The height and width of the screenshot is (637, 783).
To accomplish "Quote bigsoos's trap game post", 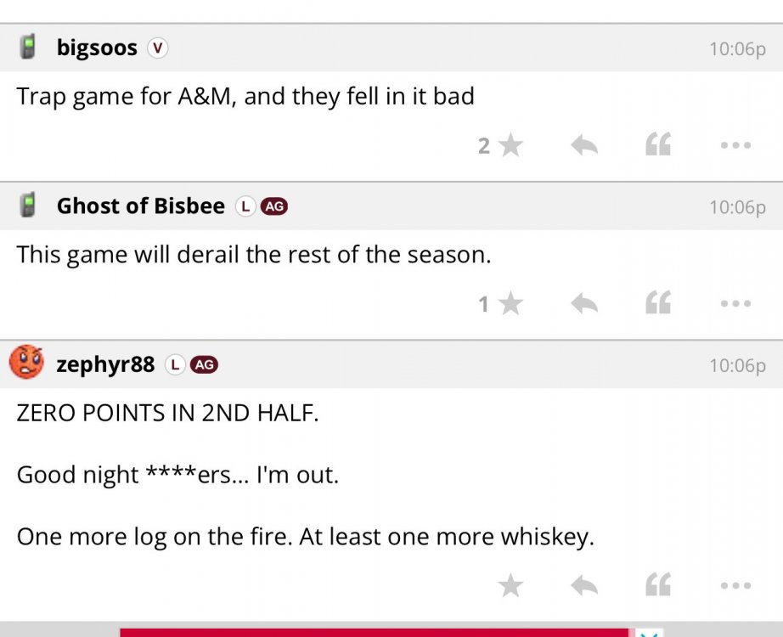I will (658, 146).
